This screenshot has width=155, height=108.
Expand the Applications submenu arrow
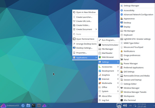[x=96, y=58]
